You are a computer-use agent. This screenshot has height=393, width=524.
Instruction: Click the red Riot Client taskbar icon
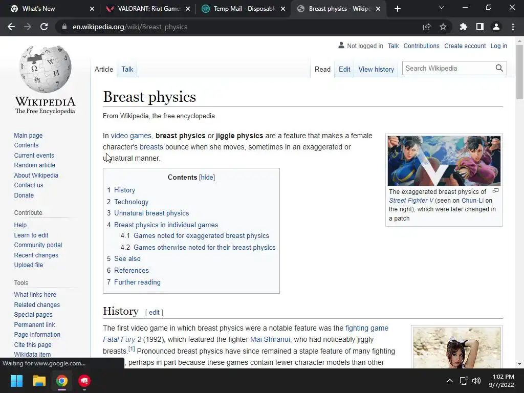(84, 381)
